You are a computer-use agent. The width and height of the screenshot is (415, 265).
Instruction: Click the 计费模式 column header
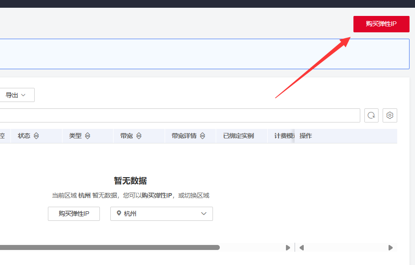(284, 136)
